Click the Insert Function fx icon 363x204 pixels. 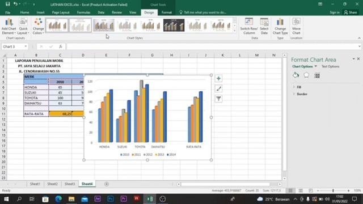(x=61, y=46)
